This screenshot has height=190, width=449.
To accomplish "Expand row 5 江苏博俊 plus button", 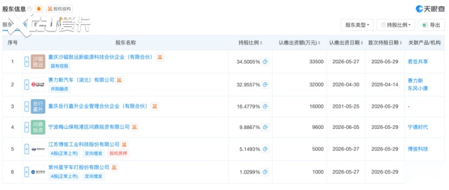I will 27,149.
